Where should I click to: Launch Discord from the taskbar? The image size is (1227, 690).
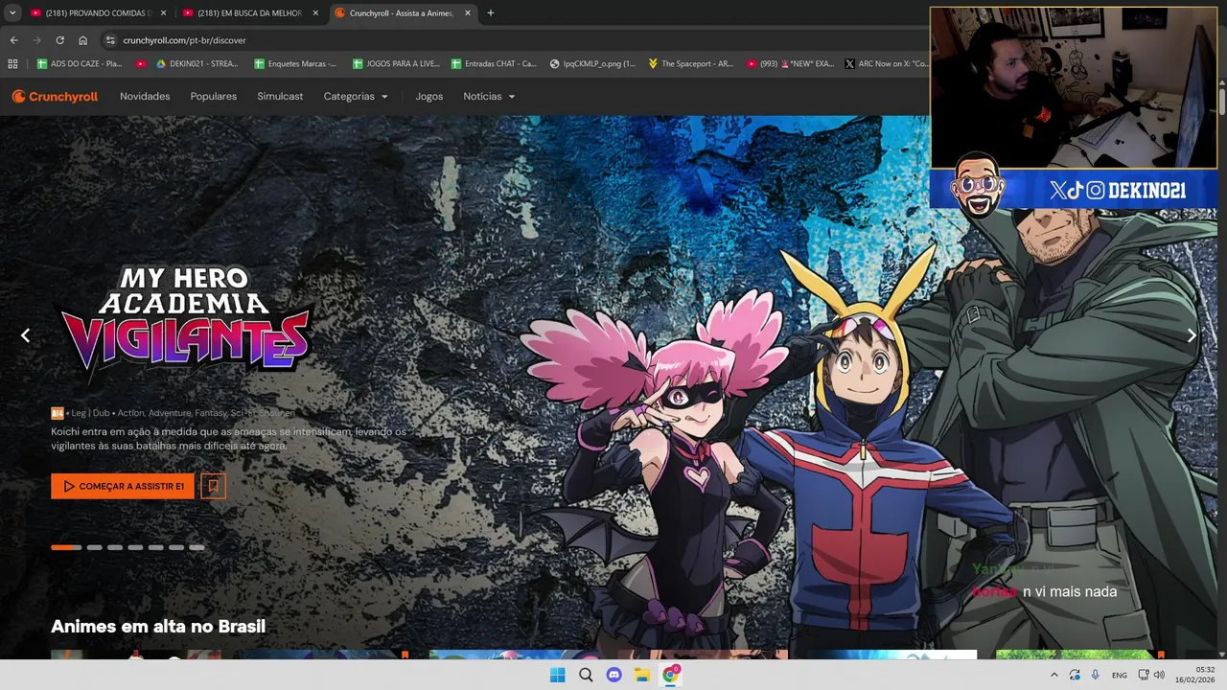pos(613,675)
